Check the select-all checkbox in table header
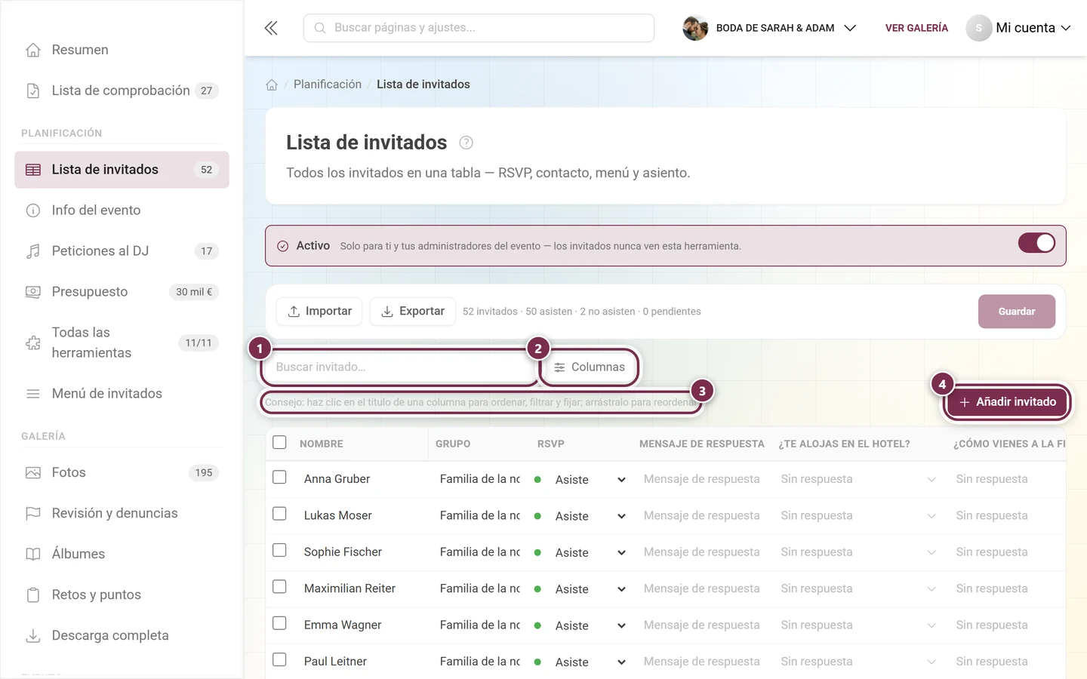The width and height of the screenshot is (1087, 679). point(279,442)
